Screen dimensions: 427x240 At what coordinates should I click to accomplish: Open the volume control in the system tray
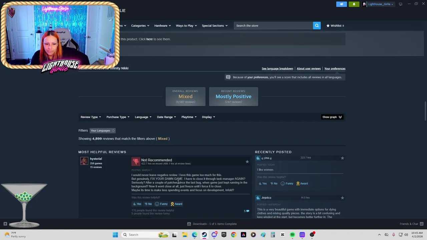tap(406, 235)
